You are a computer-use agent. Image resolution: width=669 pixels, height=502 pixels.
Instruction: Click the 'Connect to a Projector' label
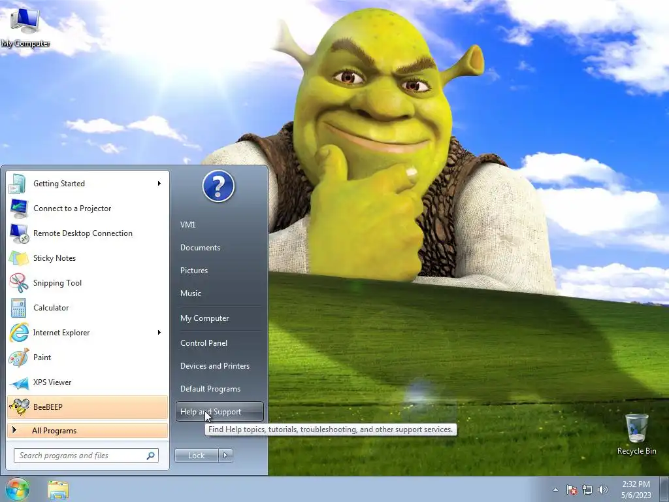coord(72,209)
